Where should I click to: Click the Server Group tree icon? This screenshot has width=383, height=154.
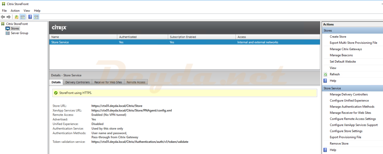click(x=8, y=33)
